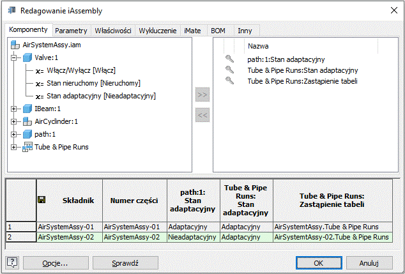This screenshot has width=405, height=274.
Task: Click the floppy disk icon in Składnik header
Action: pos(42,200)
